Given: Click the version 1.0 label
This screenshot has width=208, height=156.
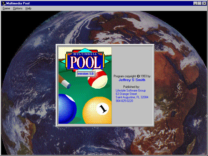Looking at the screenshot, I should point(86,74).
